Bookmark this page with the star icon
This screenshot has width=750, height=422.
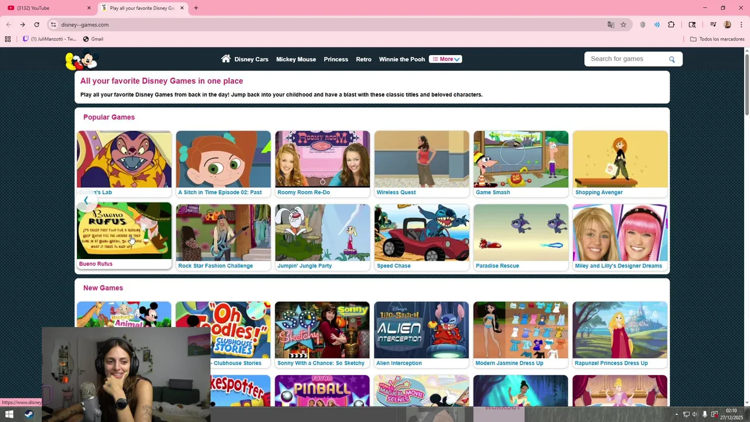(623, 25)
